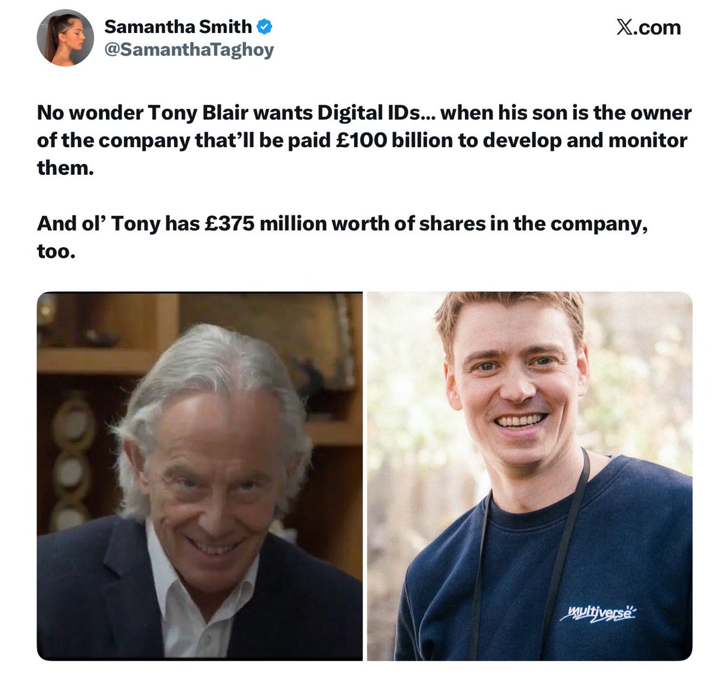Screen dimensions: 718x674
Task: Open the left photo of the gray-haired man
Action: click(200, 476)
